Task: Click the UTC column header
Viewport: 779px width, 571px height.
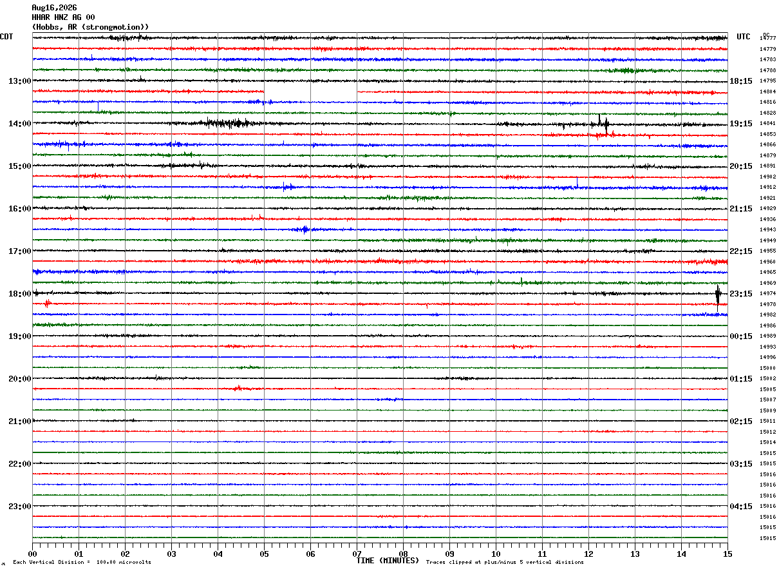Action: click(x=744, y=37)
